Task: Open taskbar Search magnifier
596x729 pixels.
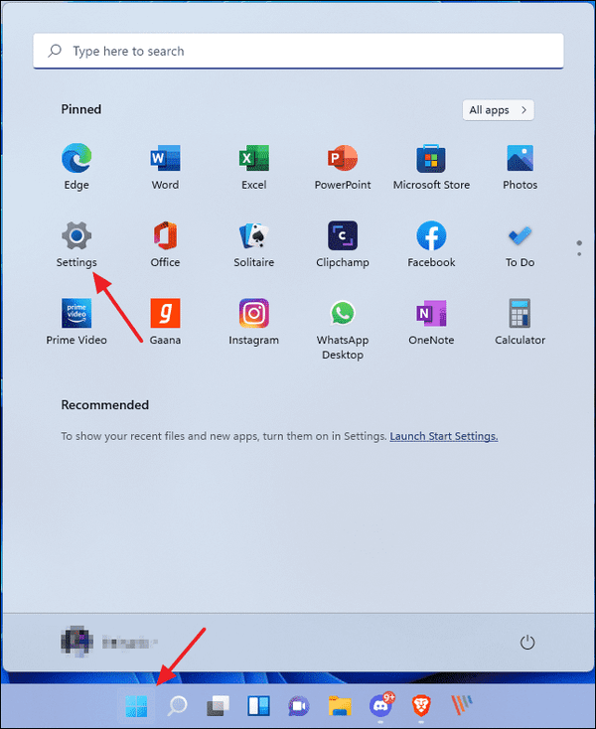Action: [177, 706]
